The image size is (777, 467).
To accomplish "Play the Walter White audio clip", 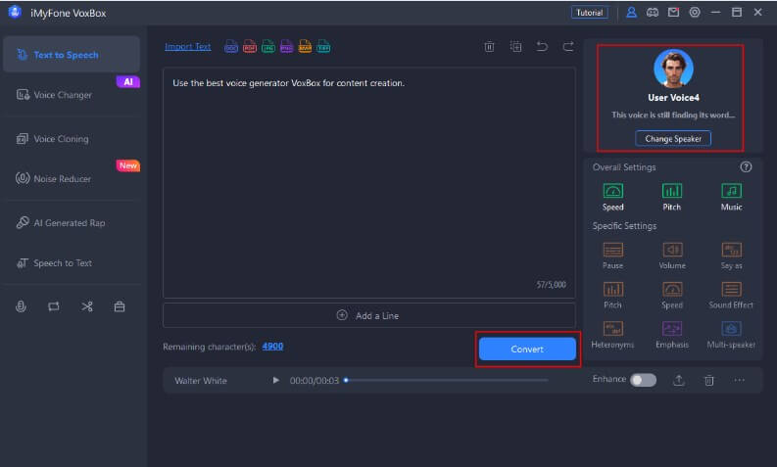I will coord(276,380).
